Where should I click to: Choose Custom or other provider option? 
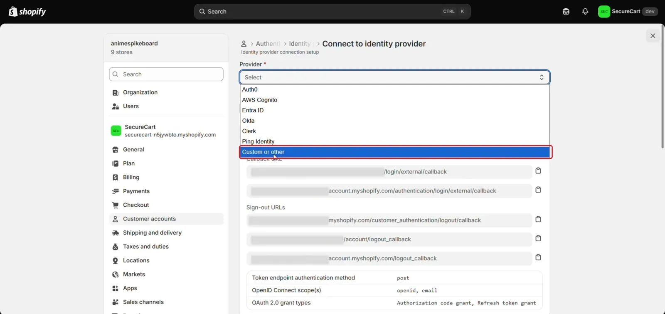[394, 152]
